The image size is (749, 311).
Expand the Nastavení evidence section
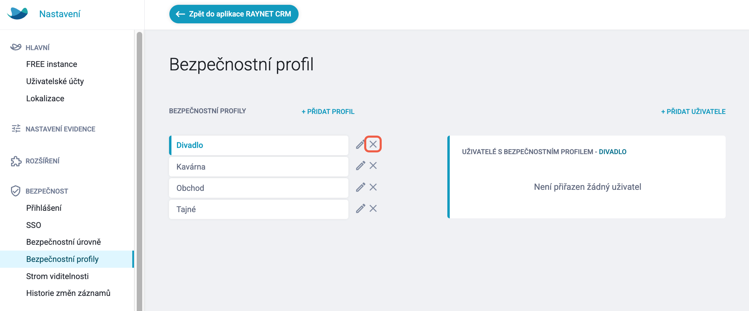coord(60,129)
